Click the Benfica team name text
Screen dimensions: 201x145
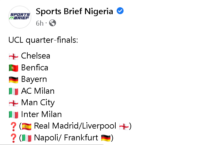point(35,68)
